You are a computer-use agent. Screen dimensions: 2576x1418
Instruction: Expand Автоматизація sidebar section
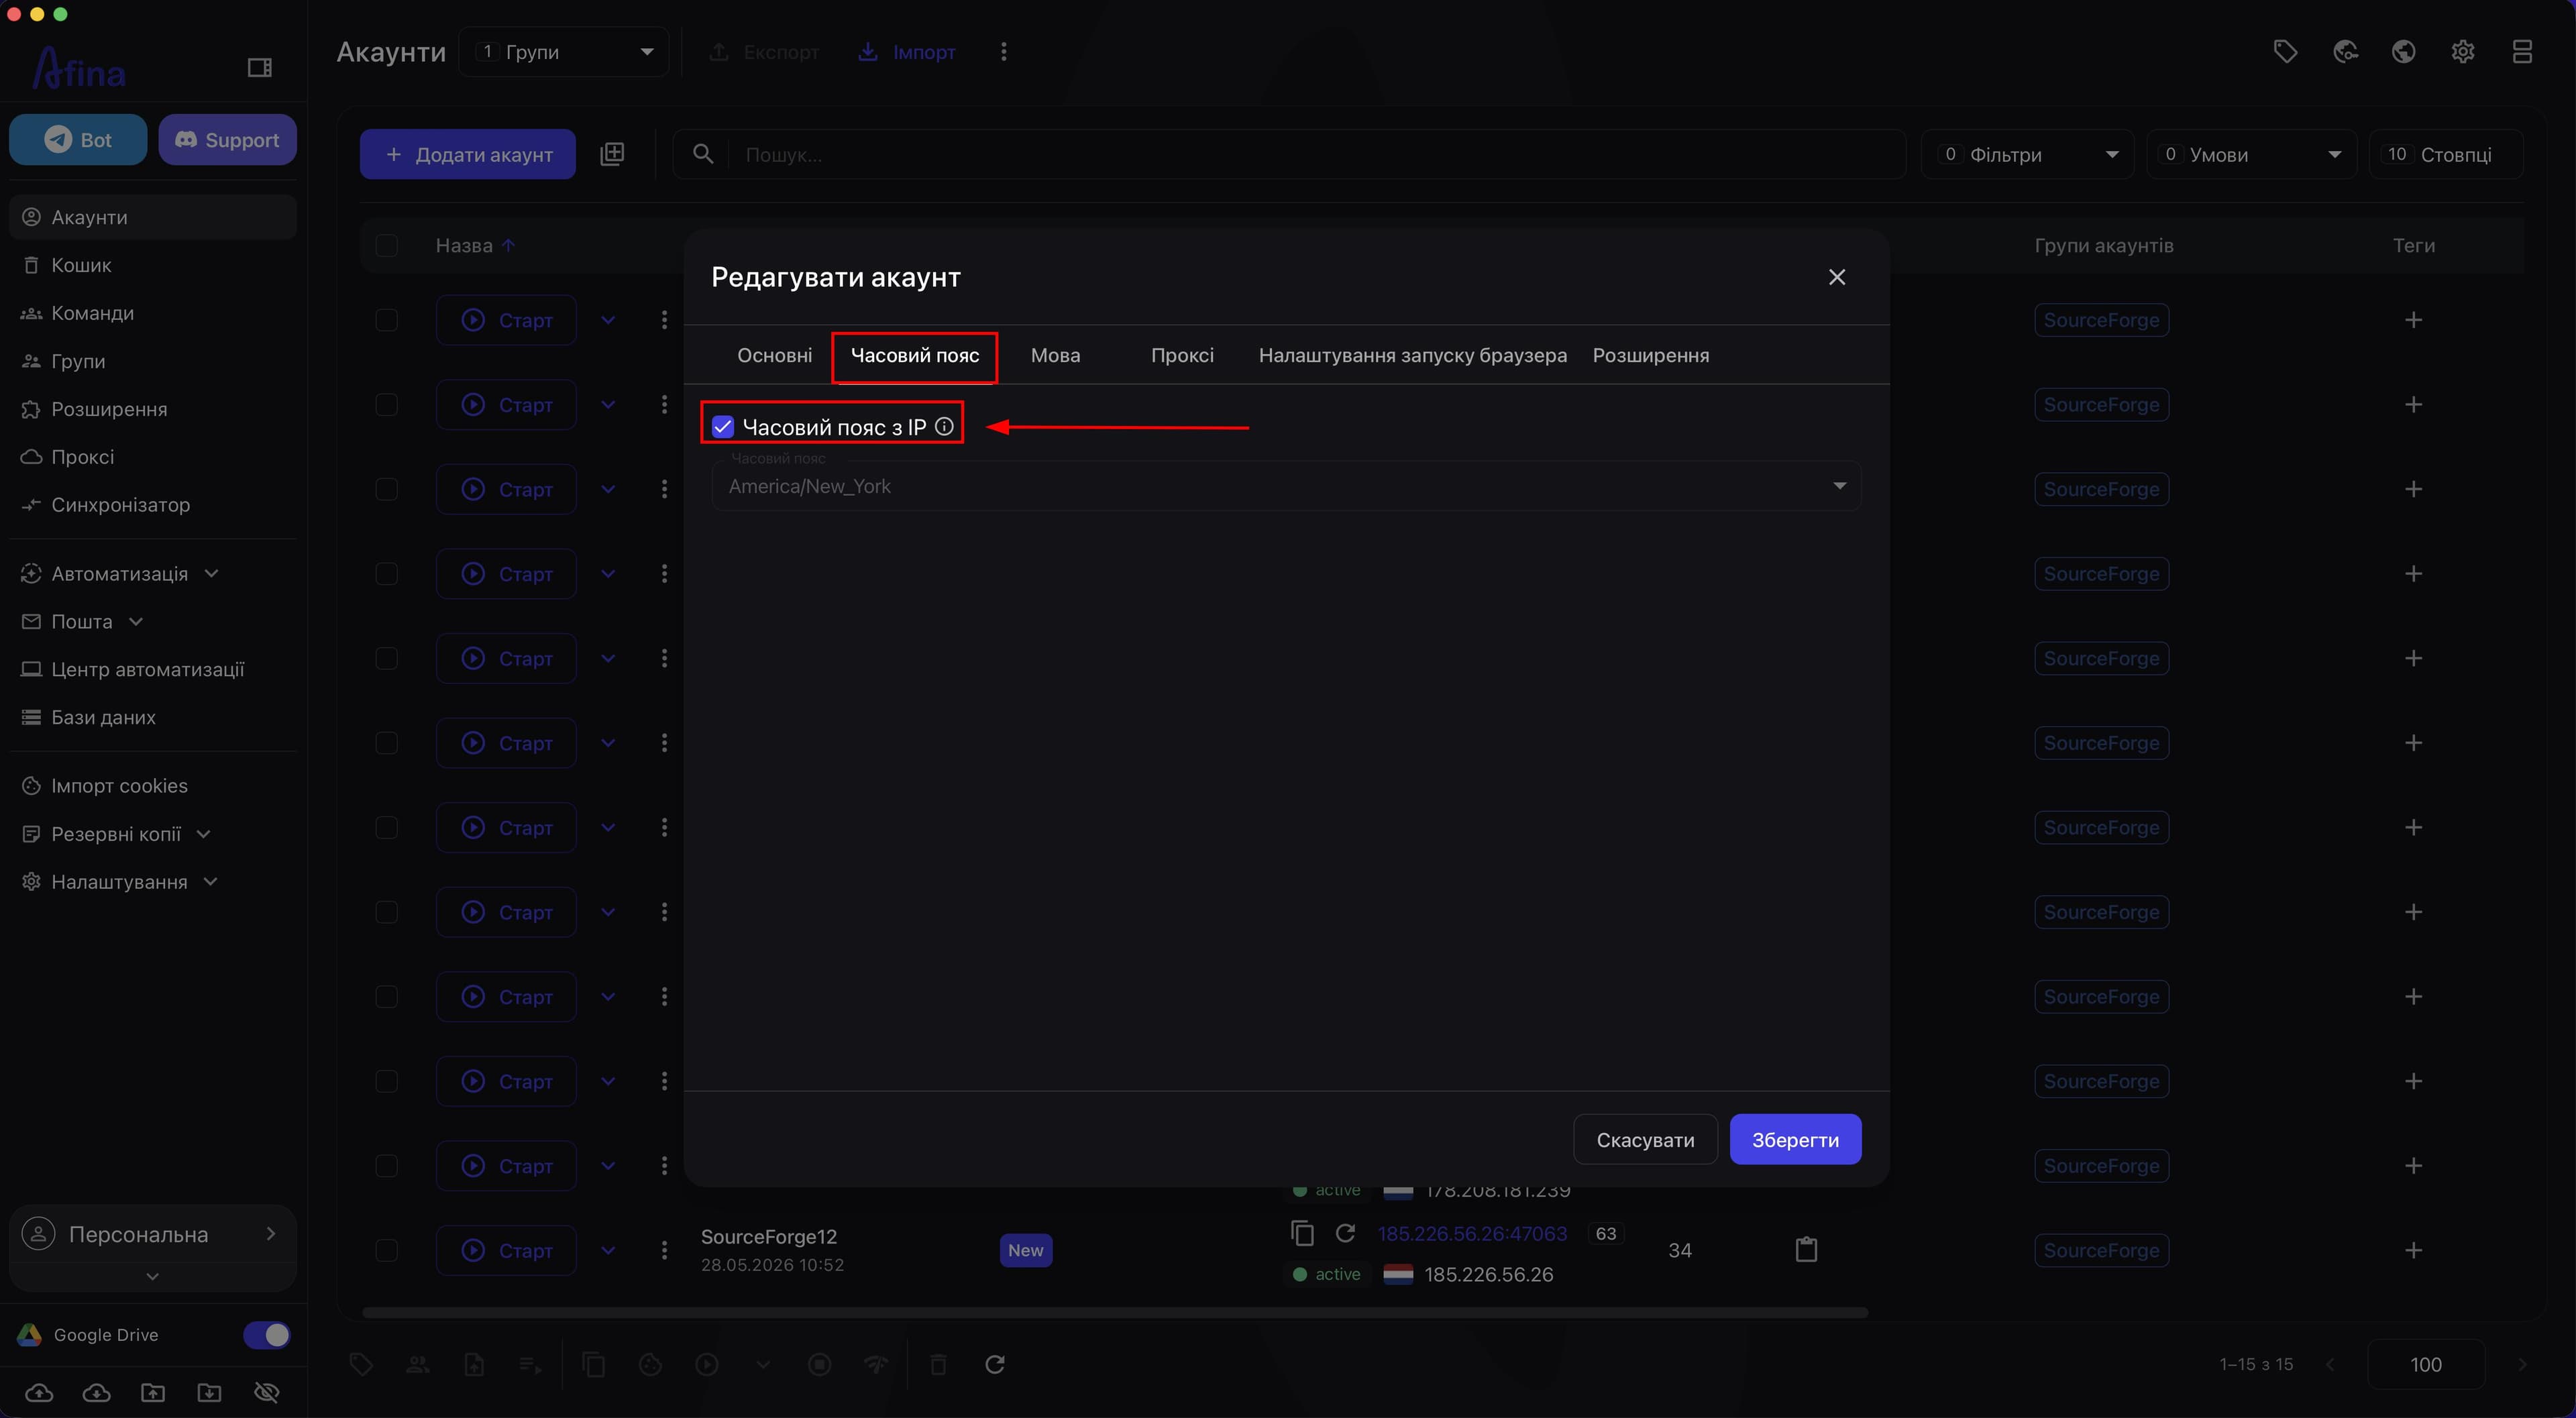(x=153, y=574)
